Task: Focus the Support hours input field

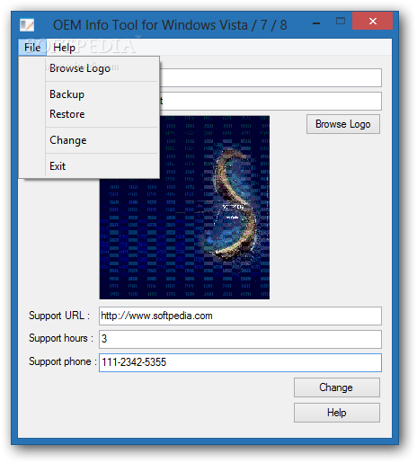Action: click(240, 339)
